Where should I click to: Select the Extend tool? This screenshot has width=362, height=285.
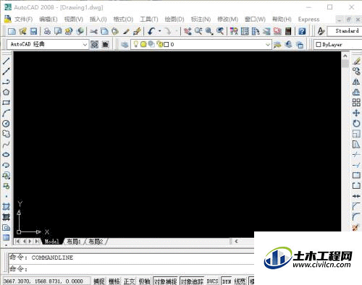[x=356, y=165]
